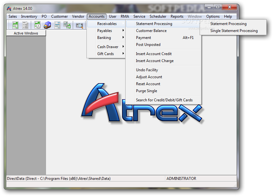Open the Customer menu

coord(59,16)
